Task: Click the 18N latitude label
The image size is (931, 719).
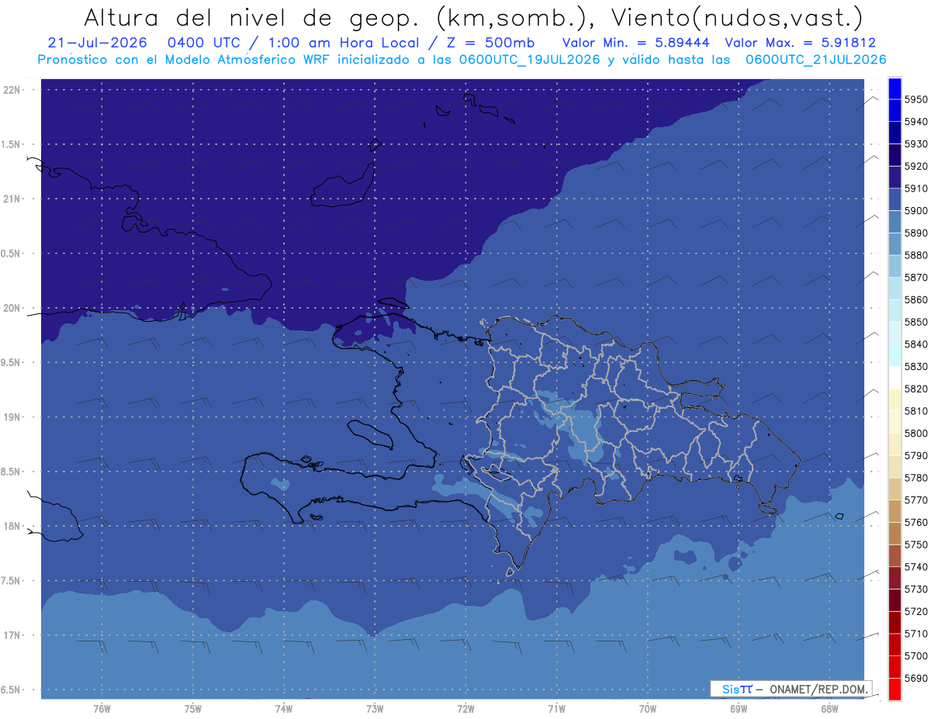Action: click(x=12, y=526)
